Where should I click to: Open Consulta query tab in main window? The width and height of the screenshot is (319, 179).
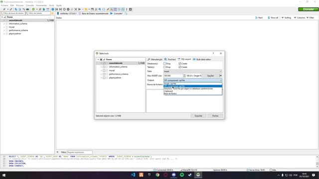117,13
